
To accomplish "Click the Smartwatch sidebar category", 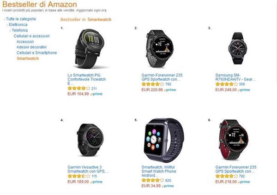I will pyautogui.click(x=28, y=59).
